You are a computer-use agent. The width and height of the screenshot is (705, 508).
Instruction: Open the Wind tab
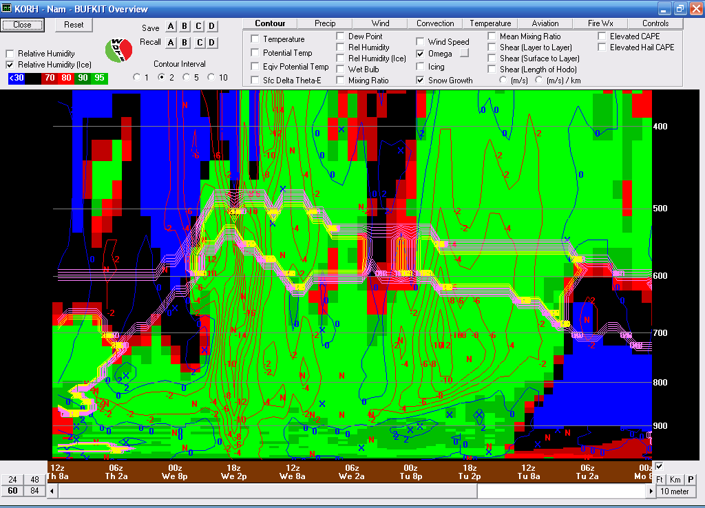point(380,23)
